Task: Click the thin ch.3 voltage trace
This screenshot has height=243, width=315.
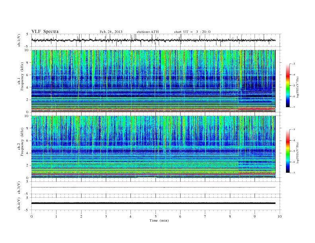Action: [153, 187]
